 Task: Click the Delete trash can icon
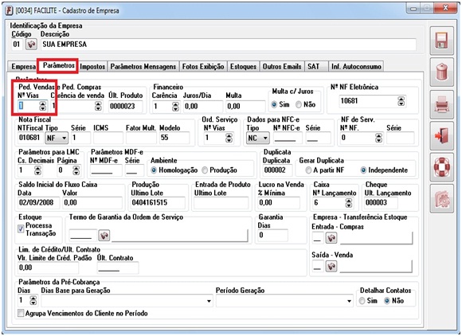[x=441, y=72]
